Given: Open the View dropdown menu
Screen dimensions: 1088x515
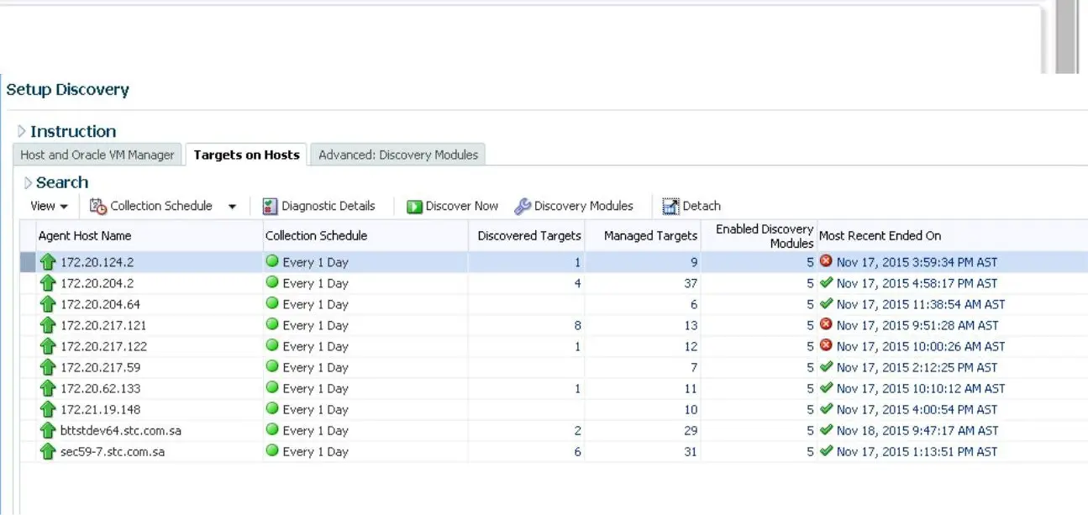Looking at the screenshot, I should click(x=49, y=206).
